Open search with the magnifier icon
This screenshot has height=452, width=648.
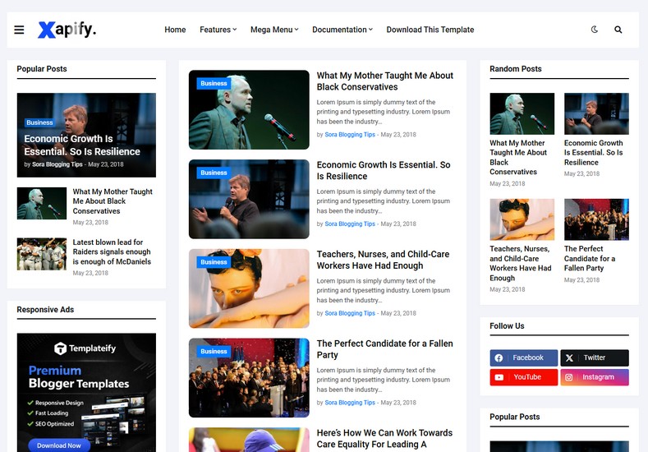point(618,30)
